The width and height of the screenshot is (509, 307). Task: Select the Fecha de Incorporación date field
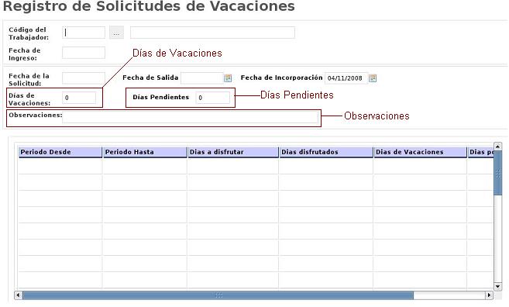[x=346, y=78]
